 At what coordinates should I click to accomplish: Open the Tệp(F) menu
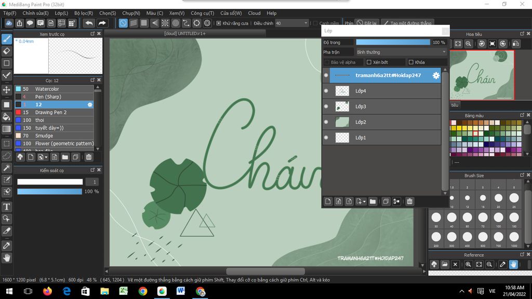click(9, 13)
